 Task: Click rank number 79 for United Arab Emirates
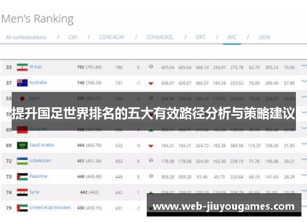click(9, 208)
